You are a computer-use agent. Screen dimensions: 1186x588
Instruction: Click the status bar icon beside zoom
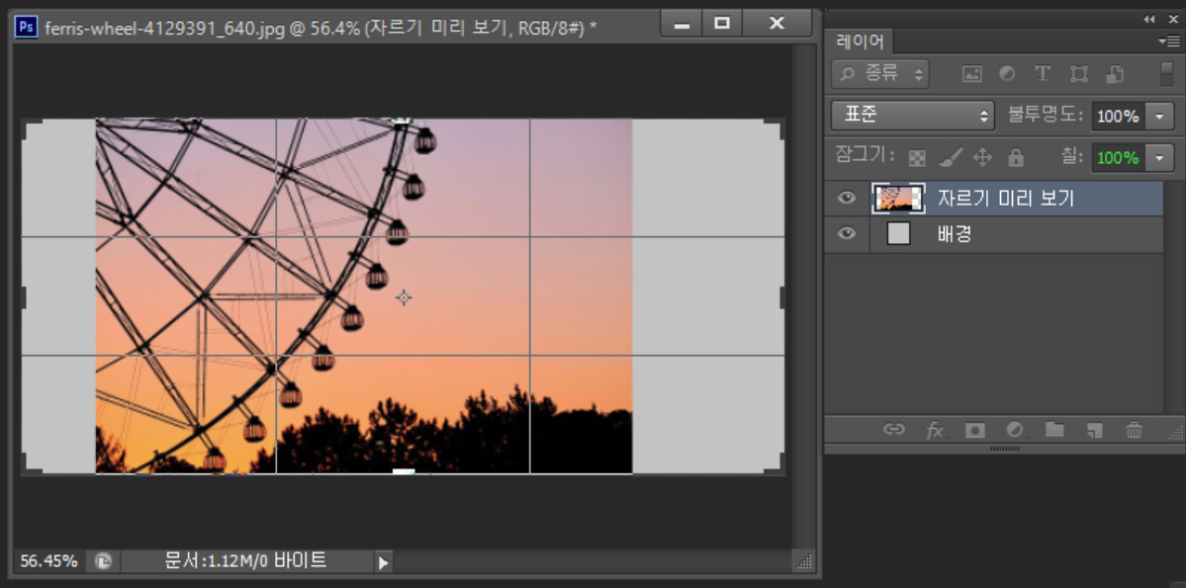click(x=103, y=561)
